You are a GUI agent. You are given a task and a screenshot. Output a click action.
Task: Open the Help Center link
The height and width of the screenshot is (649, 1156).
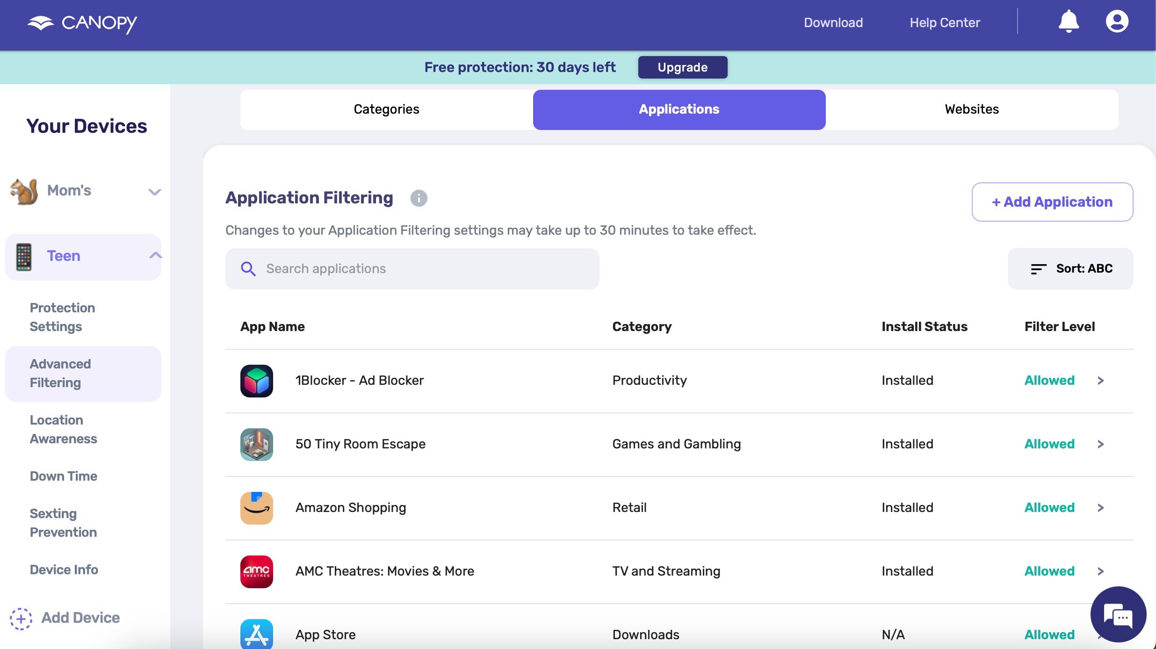pyautogui.click(x=945, y=22)
